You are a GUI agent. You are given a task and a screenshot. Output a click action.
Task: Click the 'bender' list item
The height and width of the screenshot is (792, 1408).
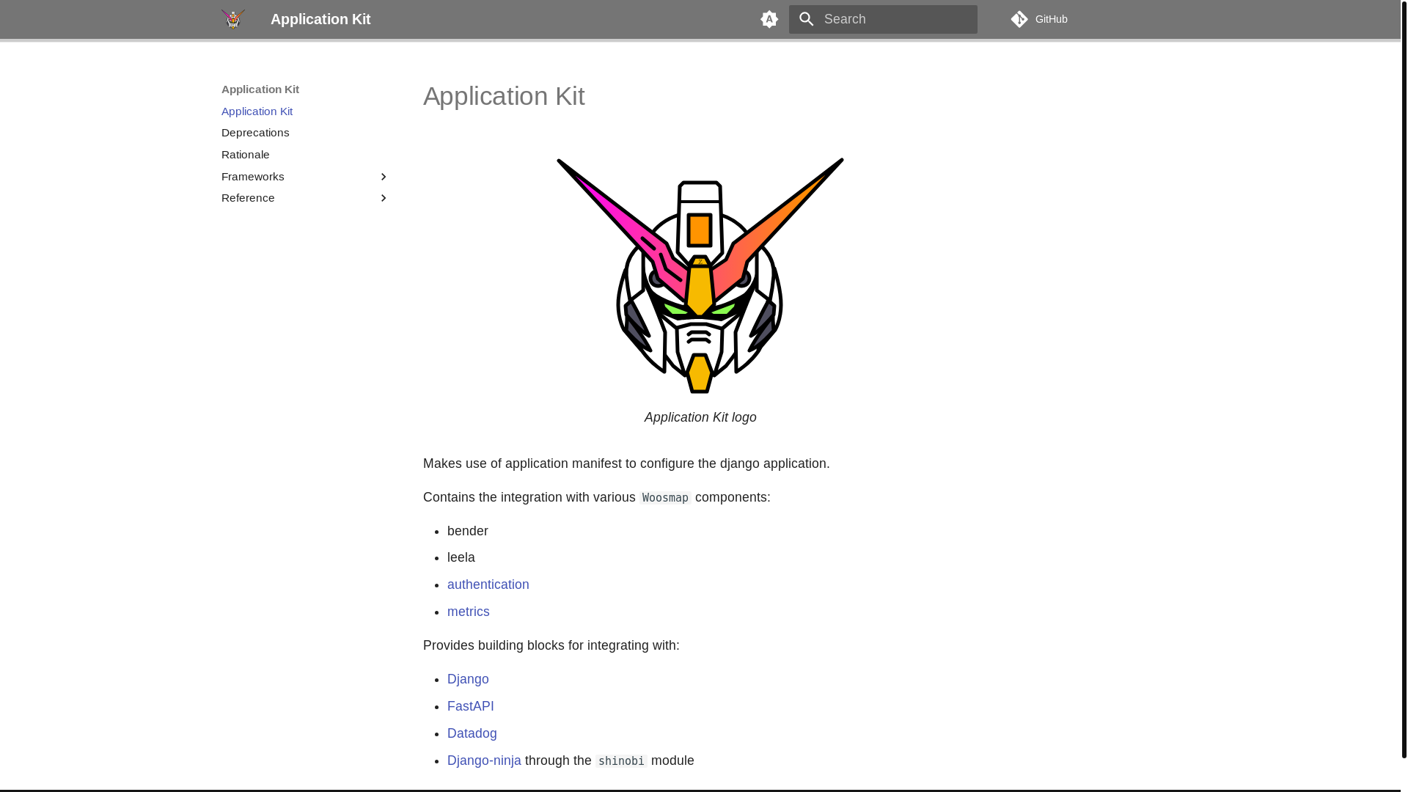click(468, 531)
